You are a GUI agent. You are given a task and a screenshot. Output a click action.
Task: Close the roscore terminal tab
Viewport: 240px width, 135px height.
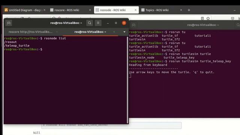coord(57,32)
